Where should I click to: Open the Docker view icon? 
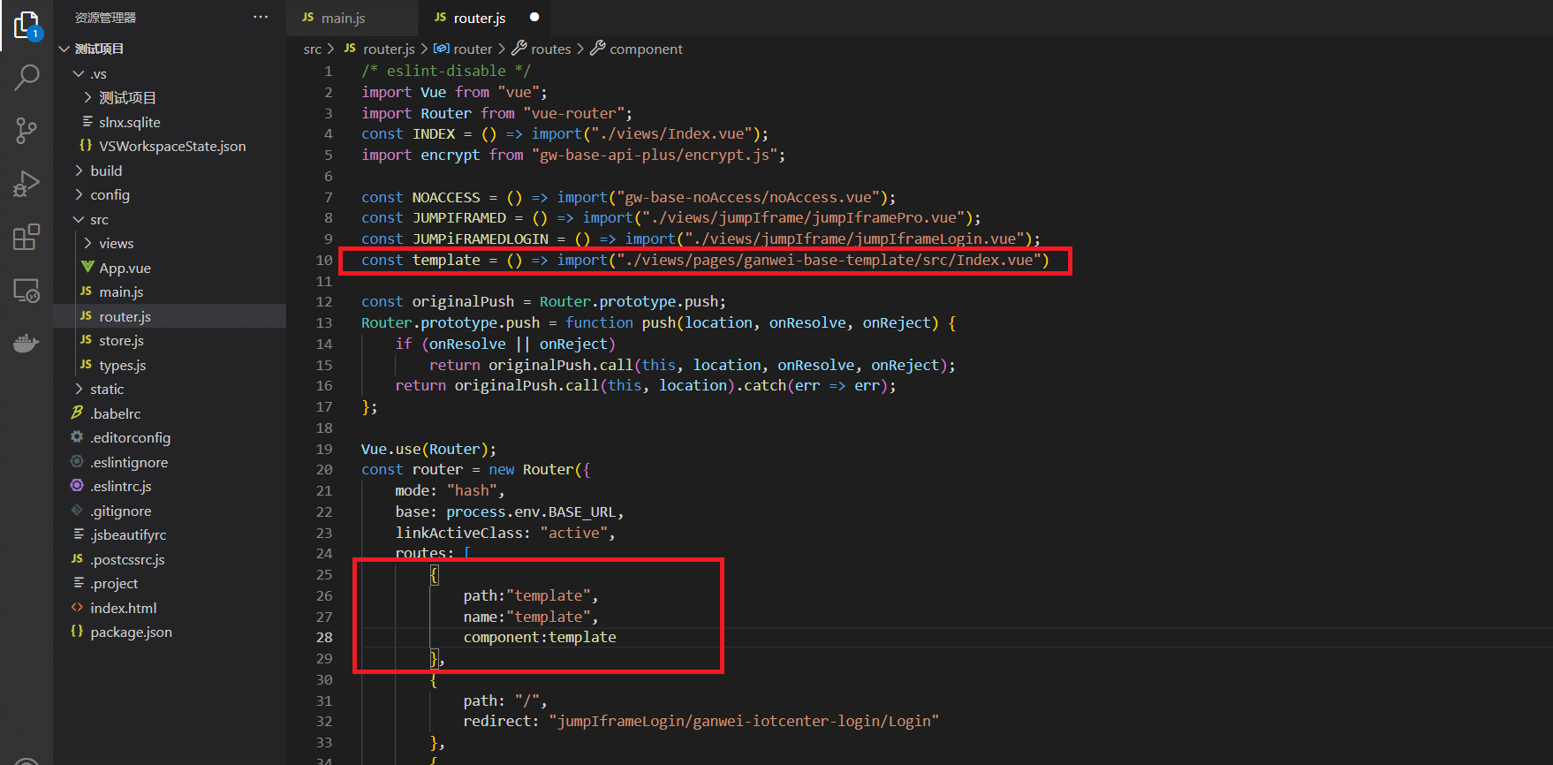pyautogui.click(x=27, y=343)
